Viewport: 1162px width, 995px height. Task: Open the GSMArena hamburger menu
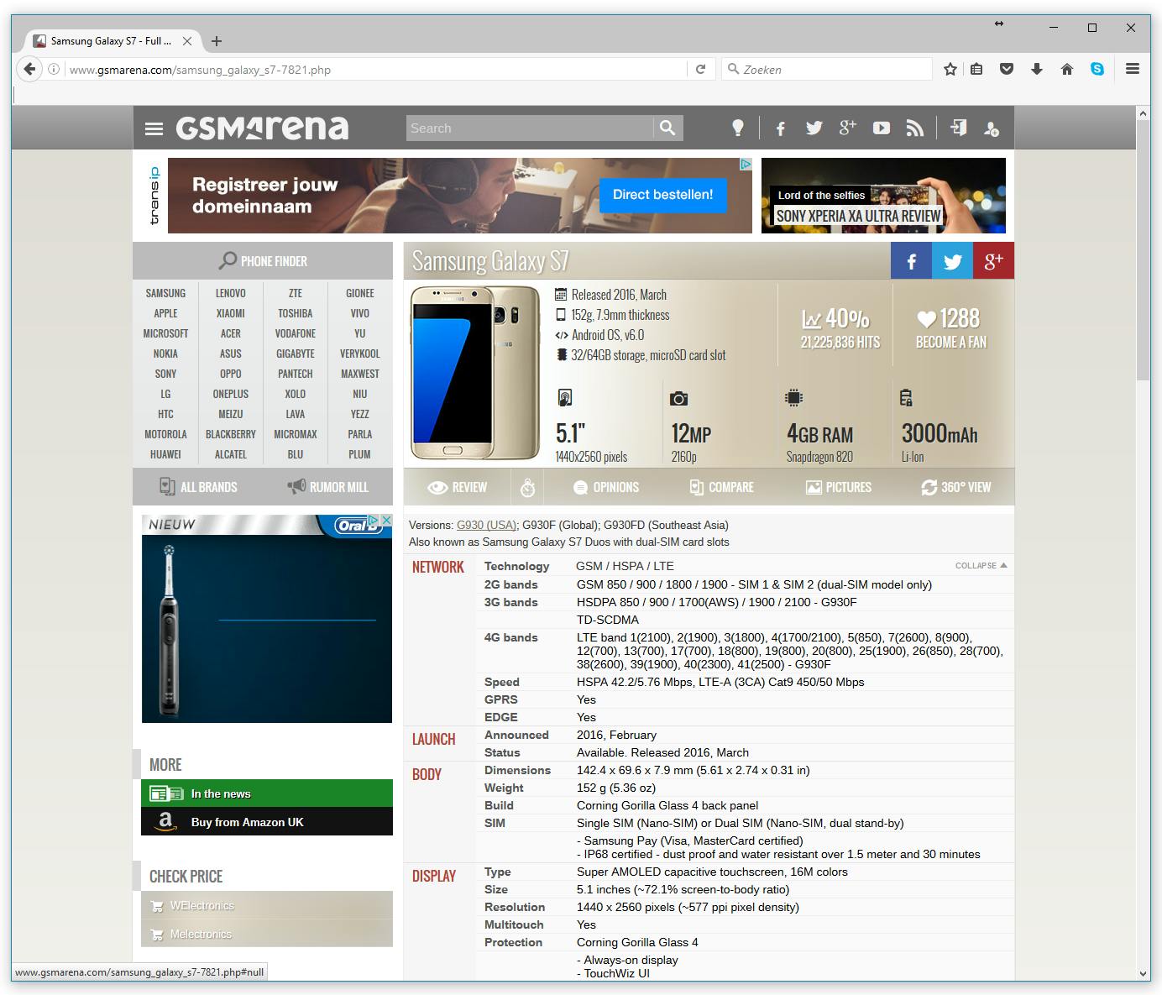154,128
